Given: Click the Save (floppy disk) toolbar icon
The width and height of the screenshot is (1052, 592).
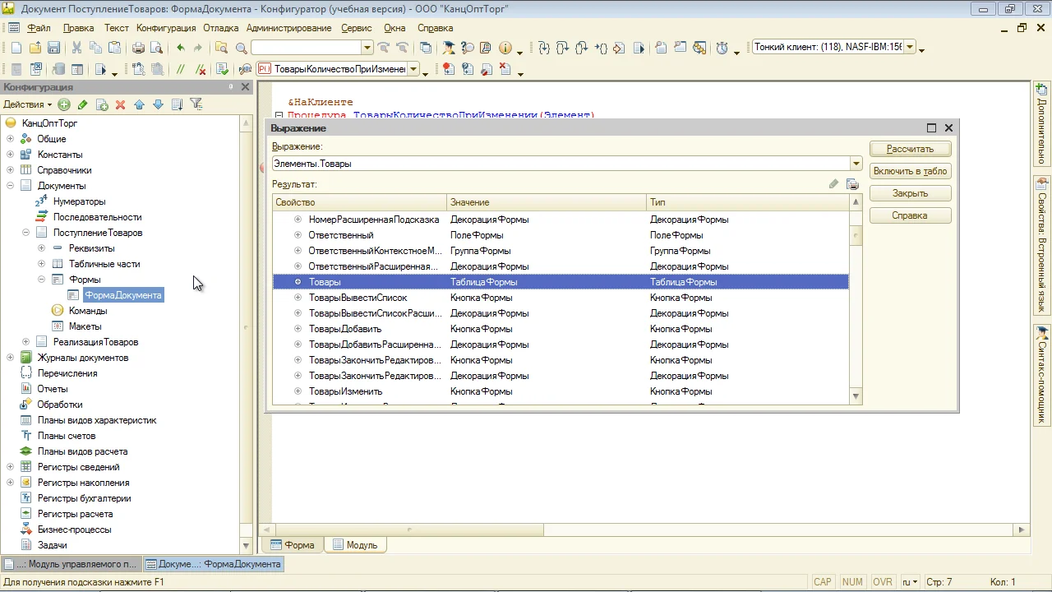Looking at the screenshot, I should [x=53, y=49].
